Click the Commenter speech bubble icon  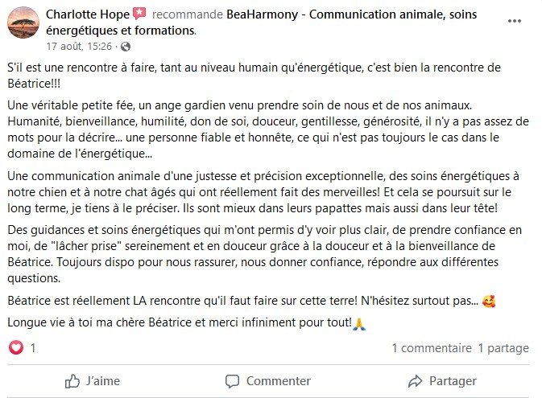232,381
